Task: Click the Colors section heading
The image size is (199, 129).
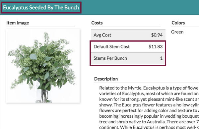Action: tap(178, 23)
